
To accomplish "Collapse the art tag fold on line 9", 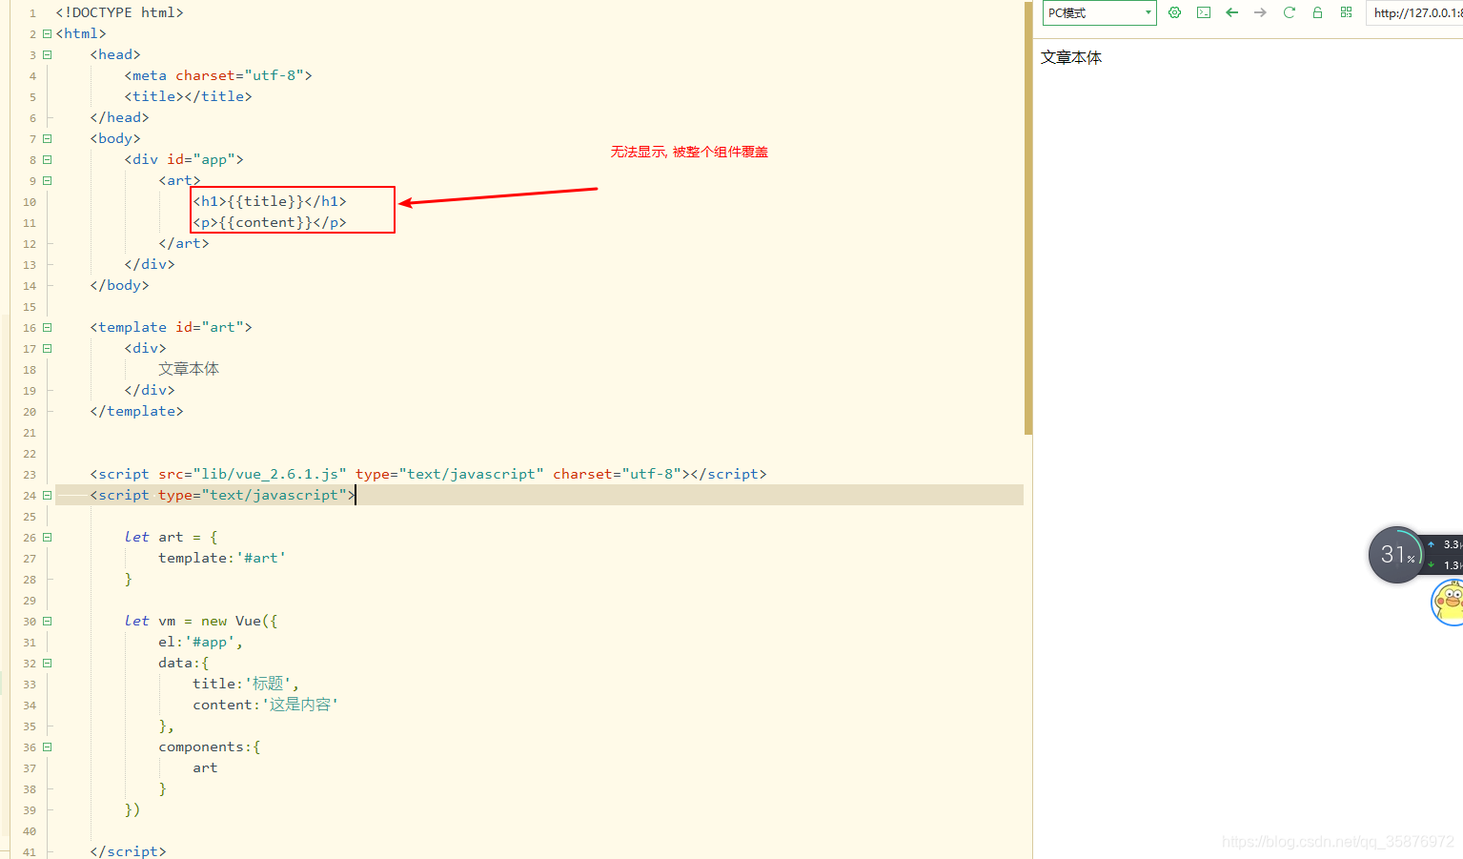I will click(47, 180).
